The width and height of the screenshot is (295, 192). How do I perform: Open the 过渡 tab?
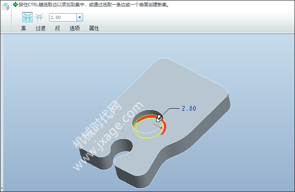click(x=40, y=28)
